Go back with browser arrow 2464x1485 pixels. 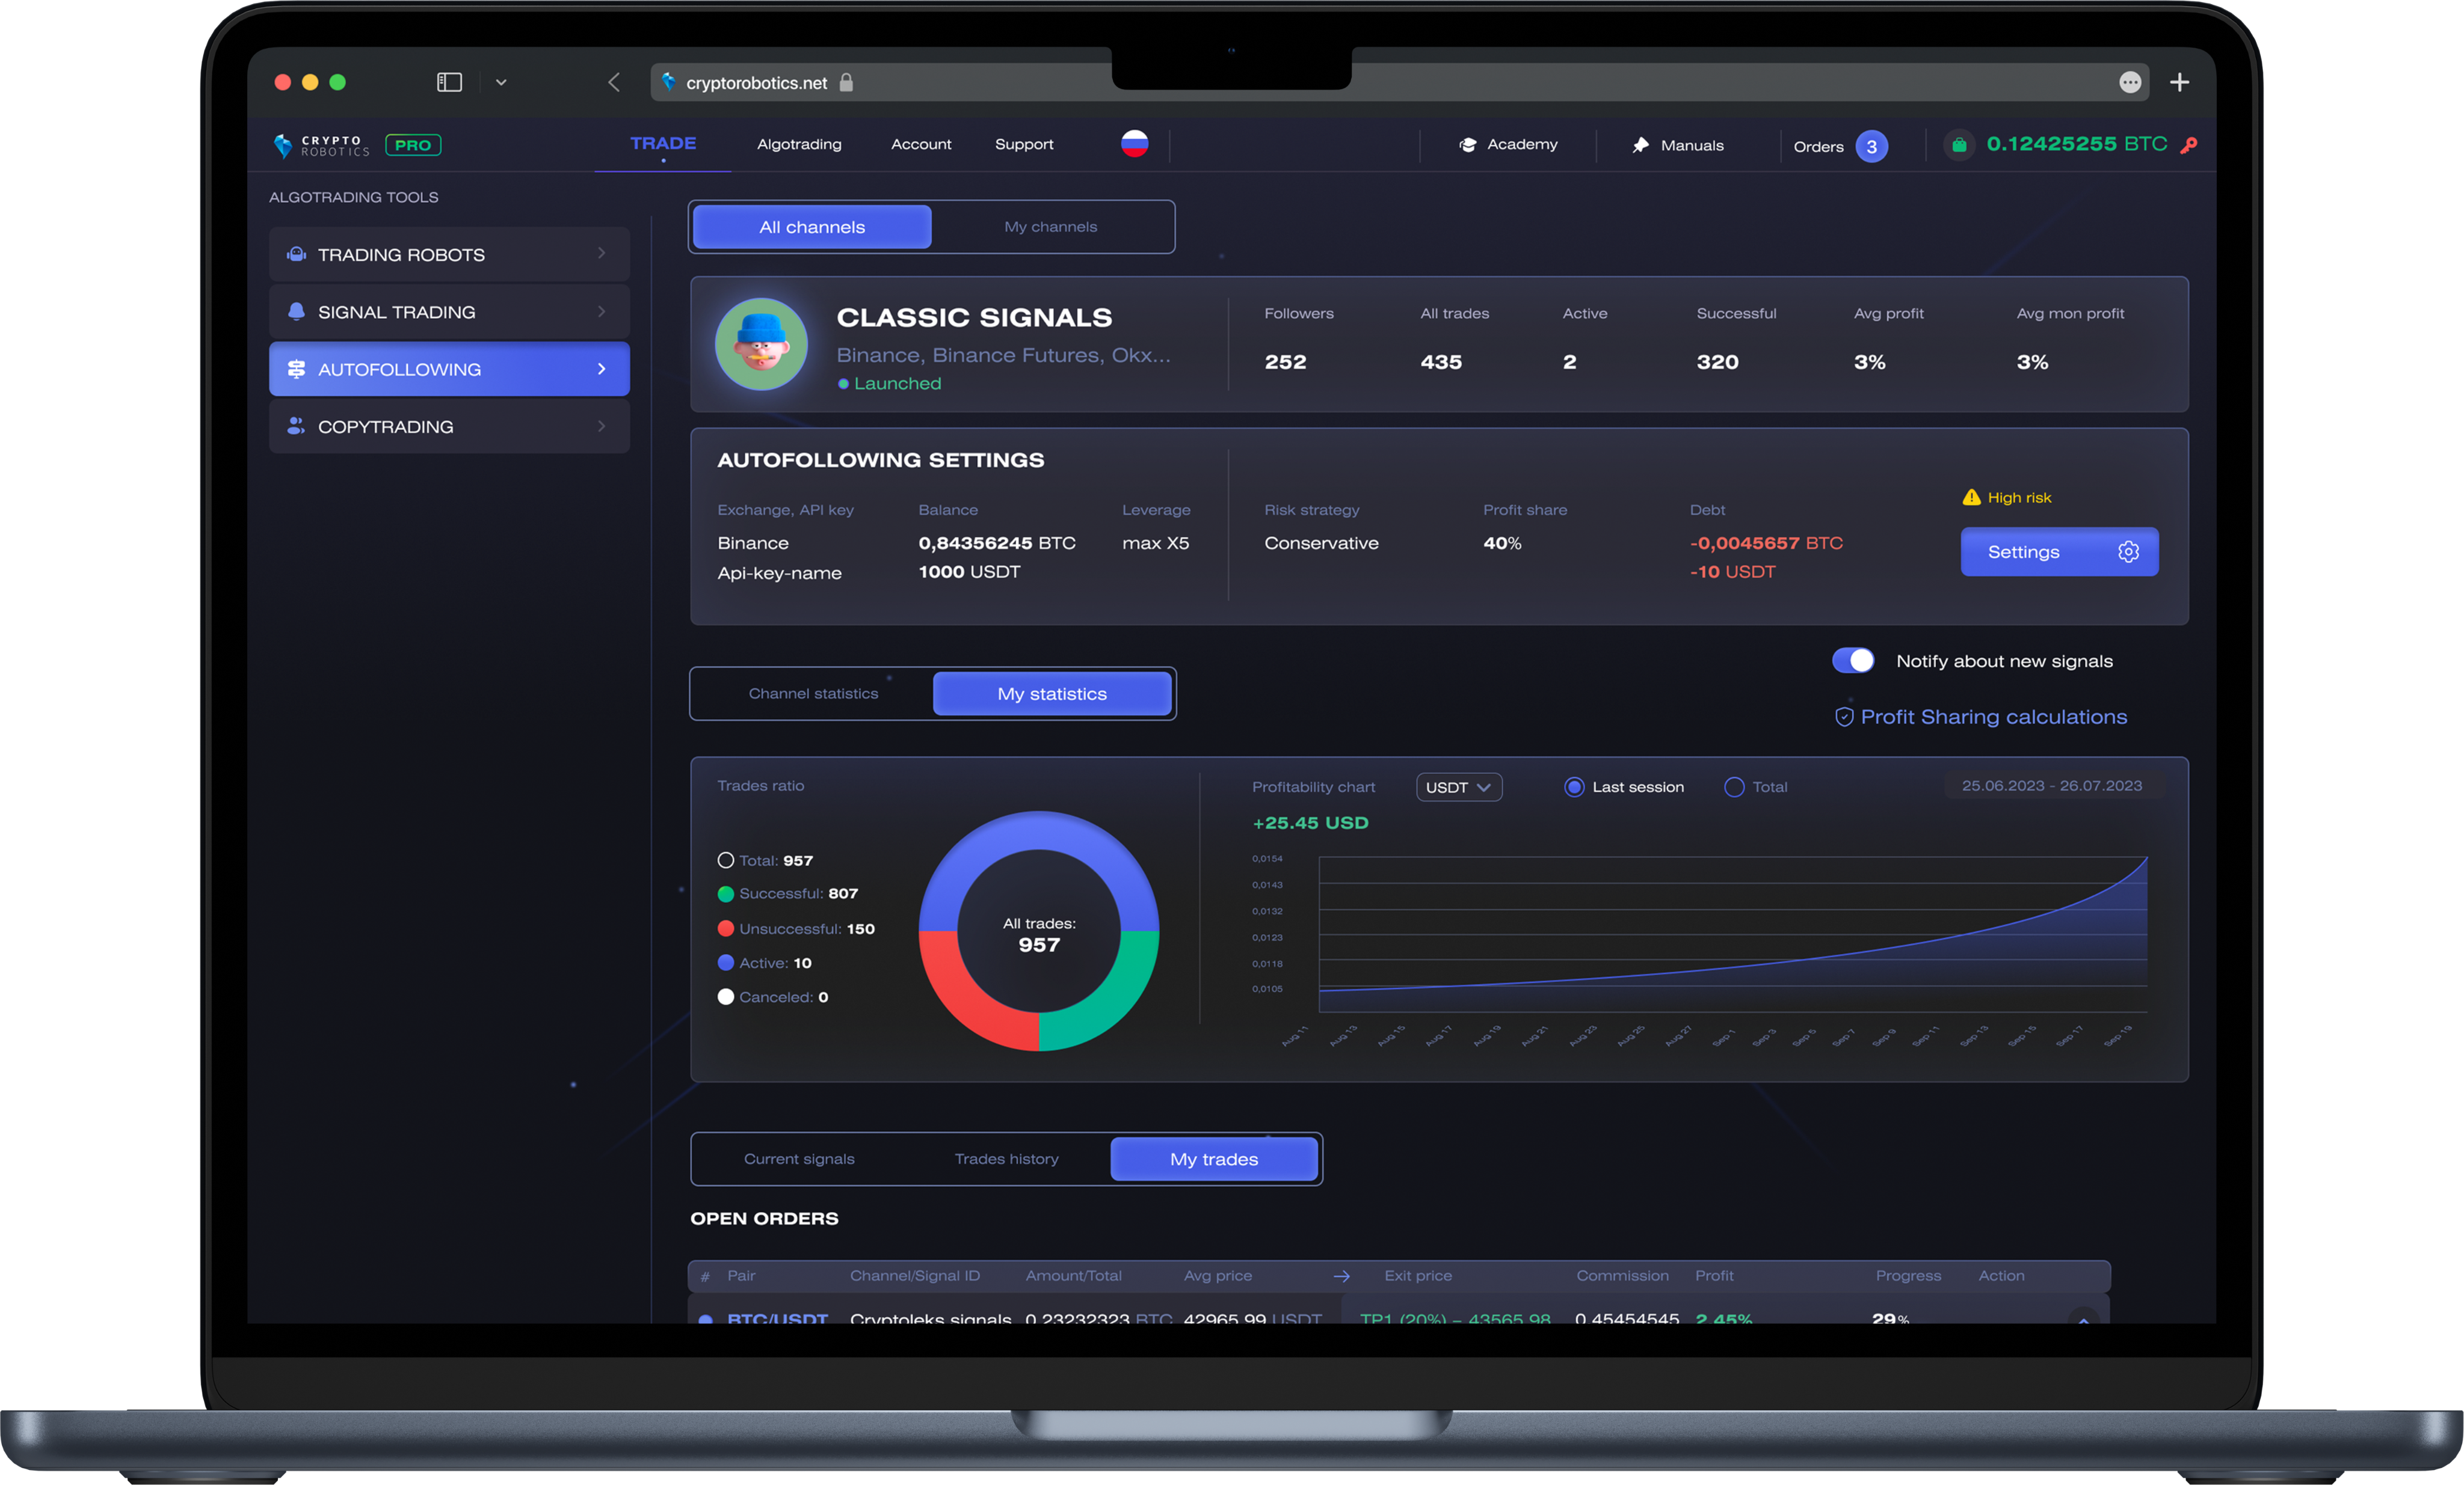[x=614, y=82]
